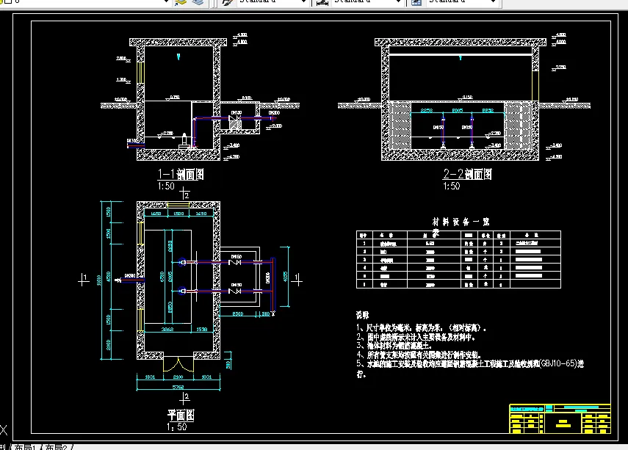Switch to the 布局2 layout tab

pos(56,447)
